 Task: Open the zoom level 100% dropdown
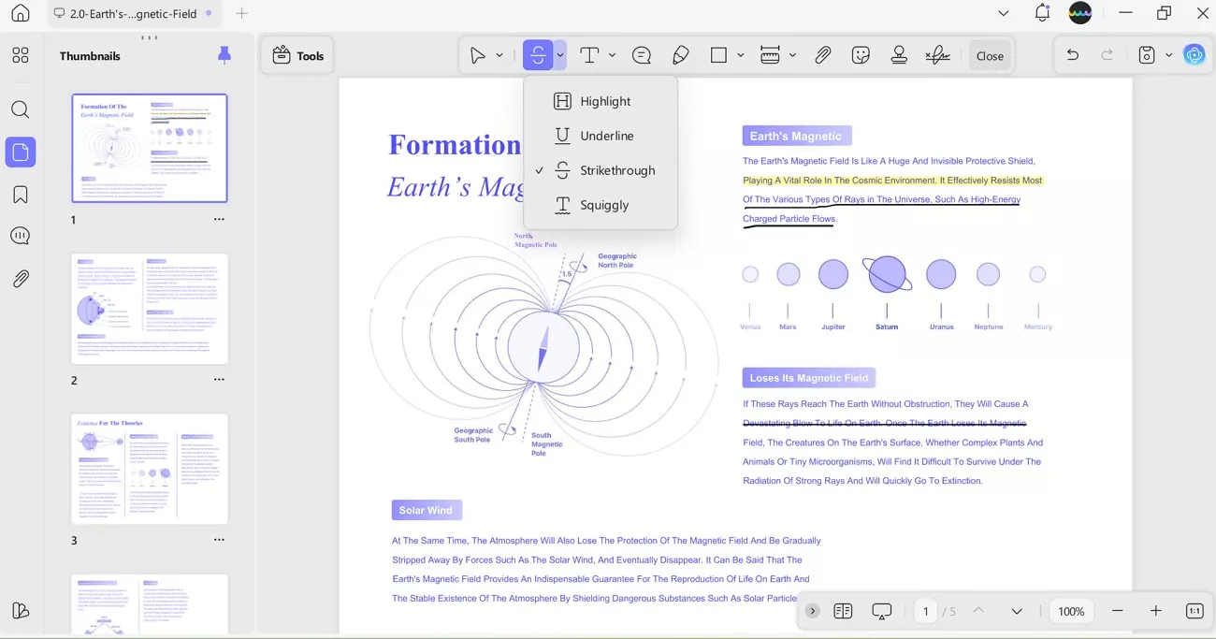pyautogui.click(x=1071, y=611)
